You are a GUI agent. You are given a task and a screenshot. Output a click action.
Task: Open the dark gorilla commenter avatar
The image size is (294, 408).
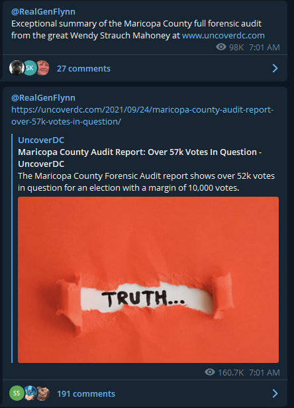[17, 68]
